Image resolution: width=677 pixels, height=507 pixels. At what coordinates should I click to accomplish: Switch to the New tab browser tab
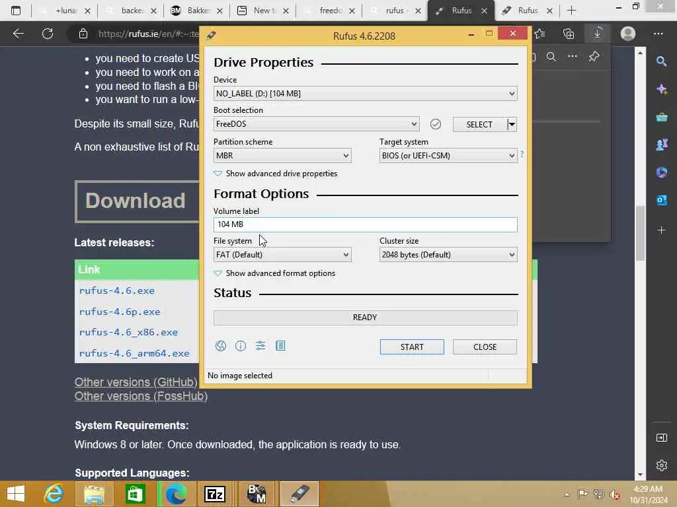(263, 11)
